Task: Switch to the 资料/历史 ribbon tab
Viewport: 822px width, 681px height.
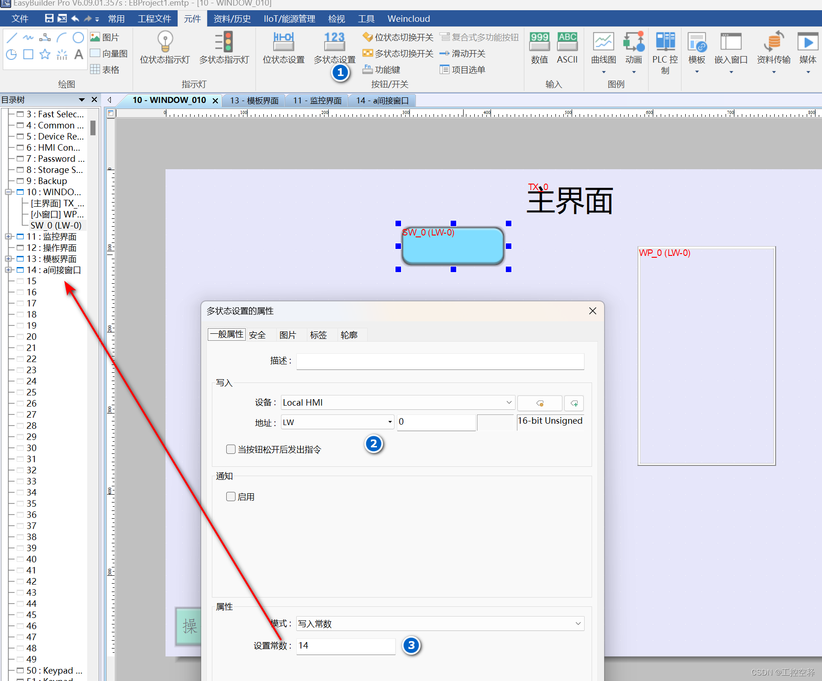Action: tap(232, 19)
